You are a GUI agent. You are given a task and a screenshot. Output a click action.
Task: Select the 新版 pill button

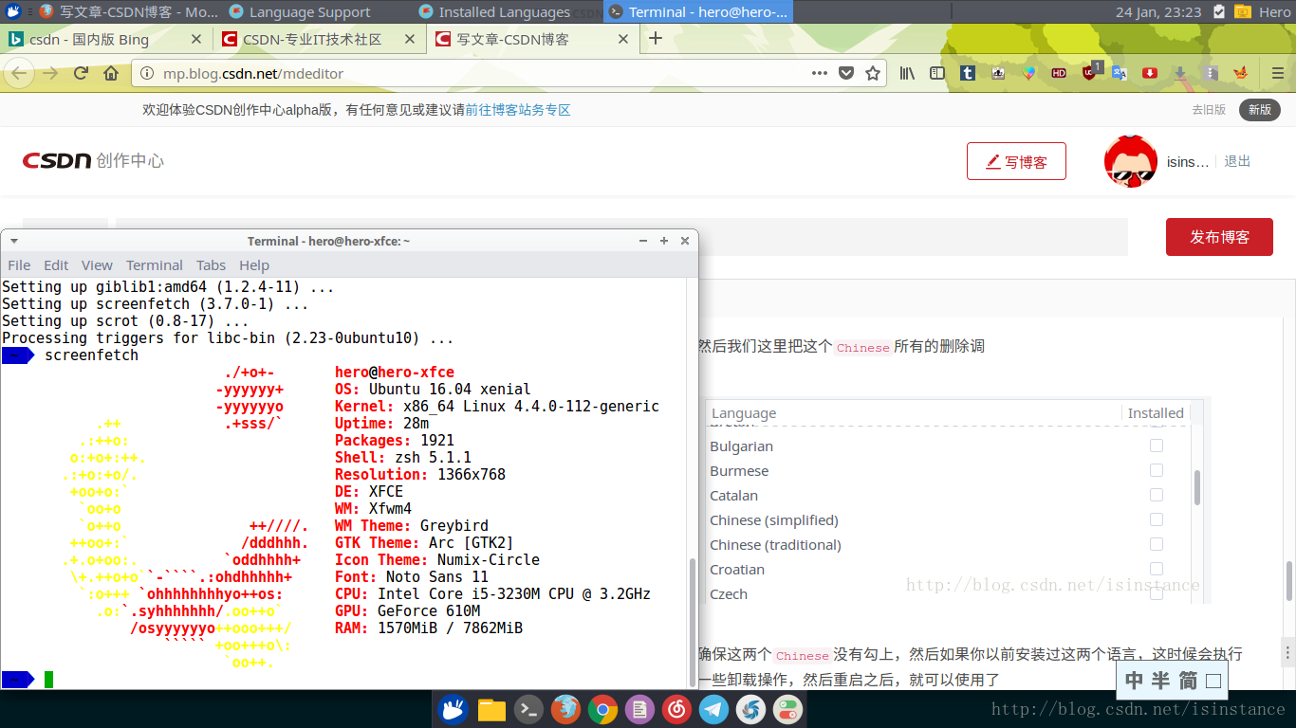(1259, 110)
